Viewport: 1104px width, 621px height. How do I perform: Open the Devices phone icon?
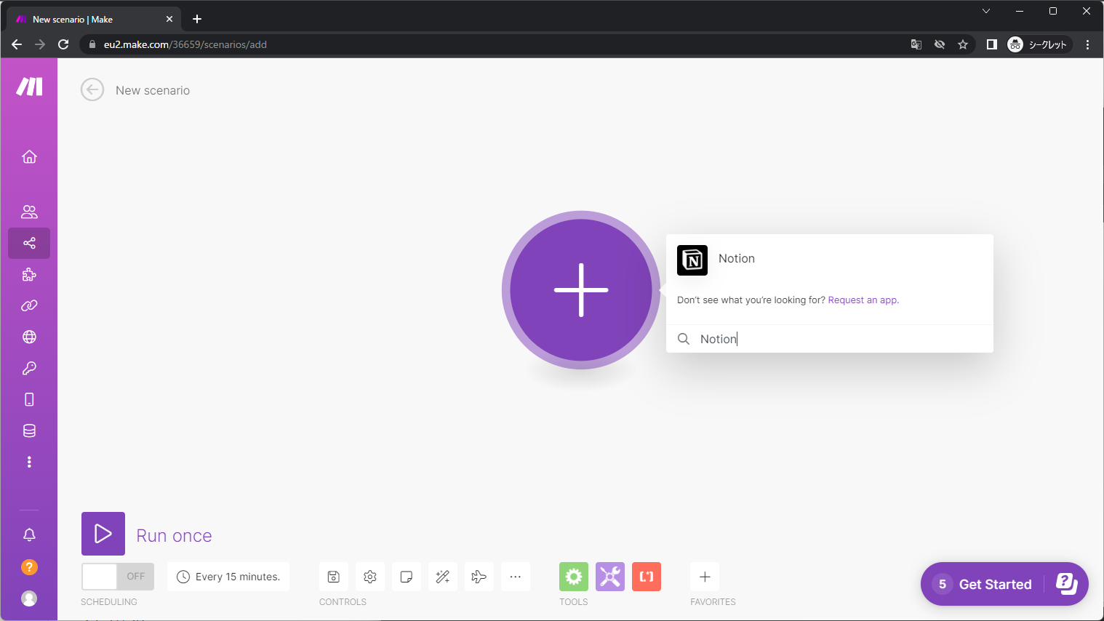(x=29, y=399)
